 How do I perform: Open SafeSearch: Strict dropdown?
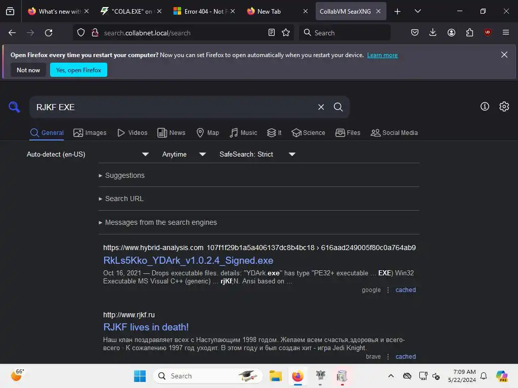tap(257, 154)
